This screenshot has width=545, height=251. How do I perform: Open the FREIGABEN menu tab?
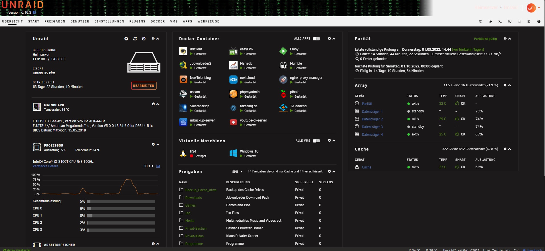coord(55,21)
